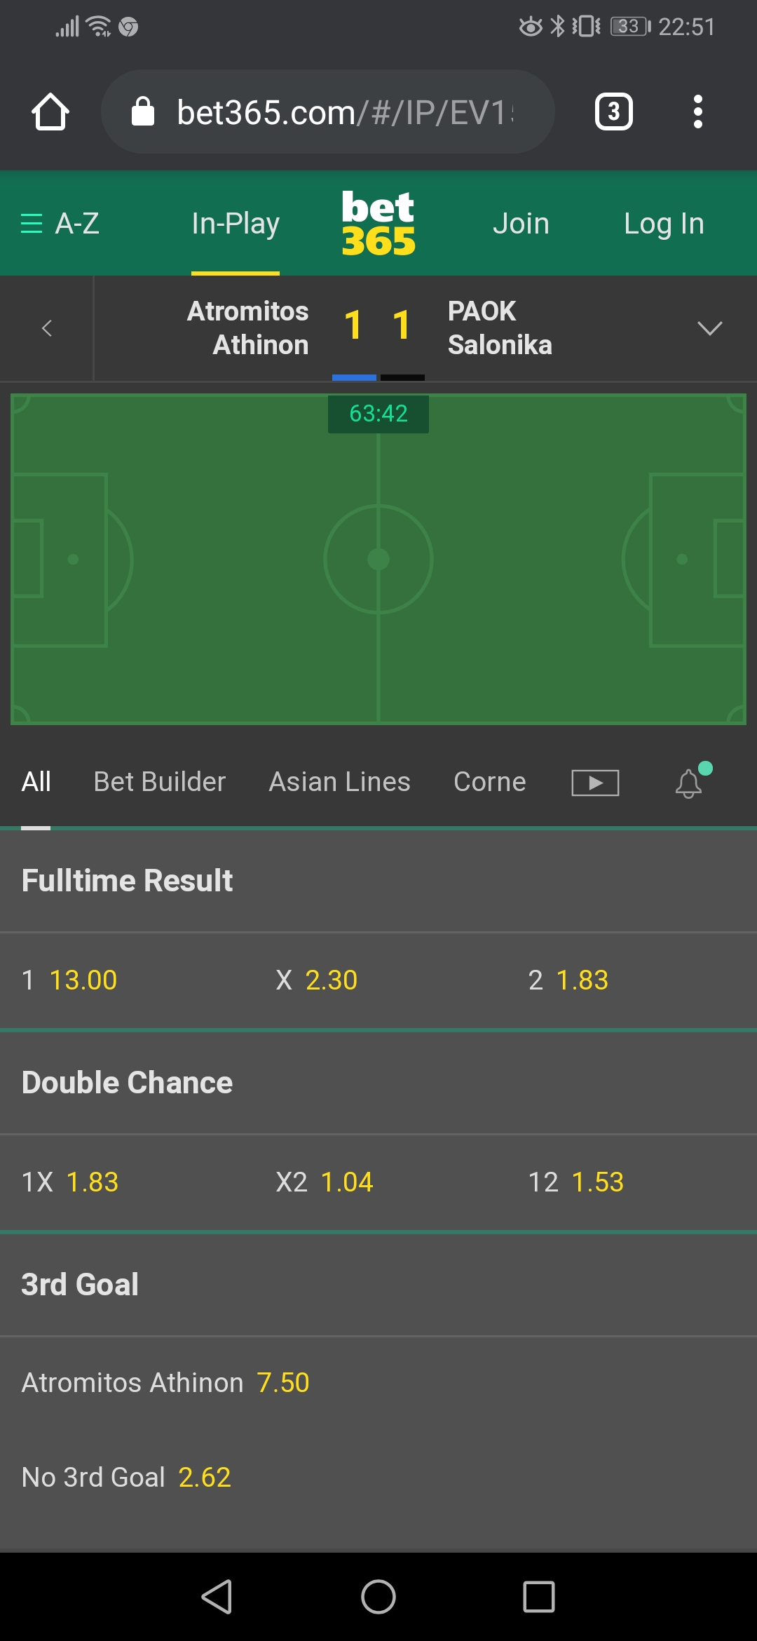Collapse the Fulltime Result market

(x=127, y=881)
